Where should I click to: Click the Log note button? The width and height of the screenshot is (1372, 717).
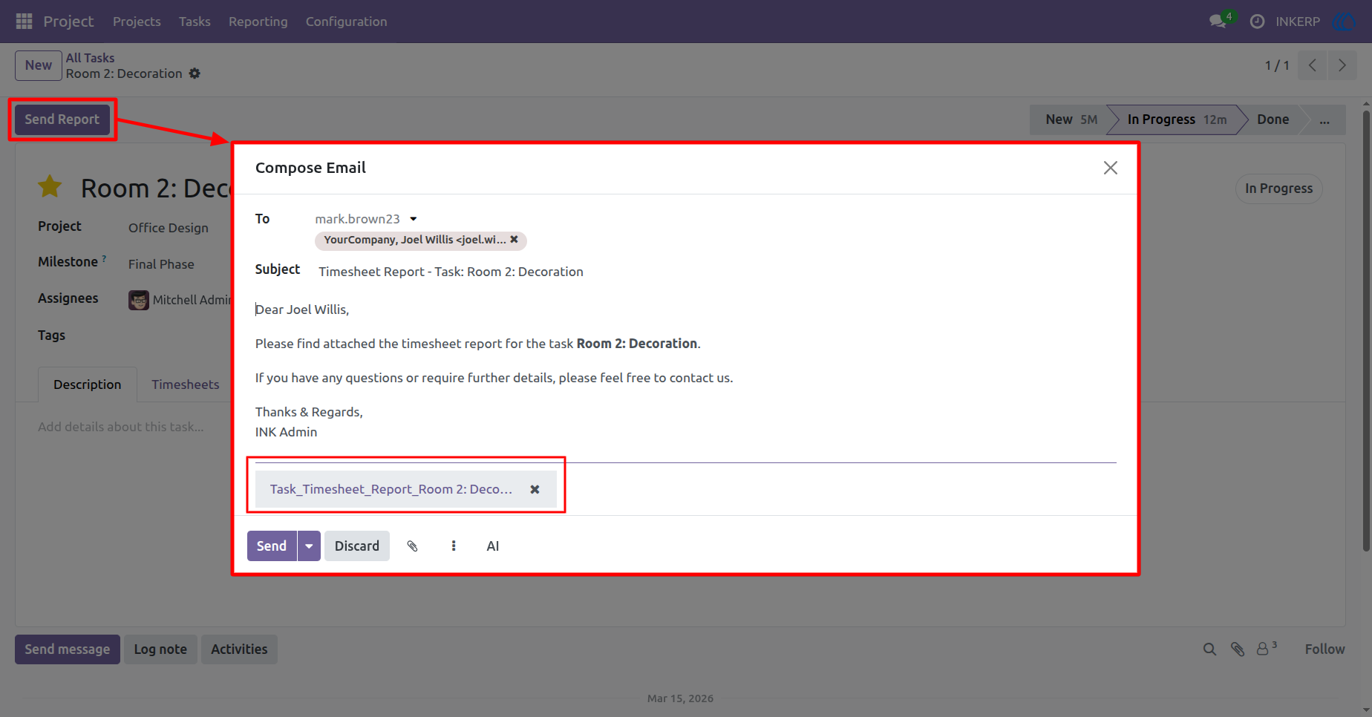(x=160, y=649)
